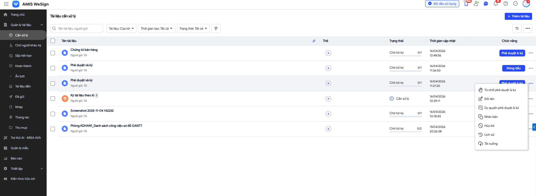Open the Trạng thái: Tất cả dropdown
The height and width of the screenshot is (196, 536).
[193, 28]
